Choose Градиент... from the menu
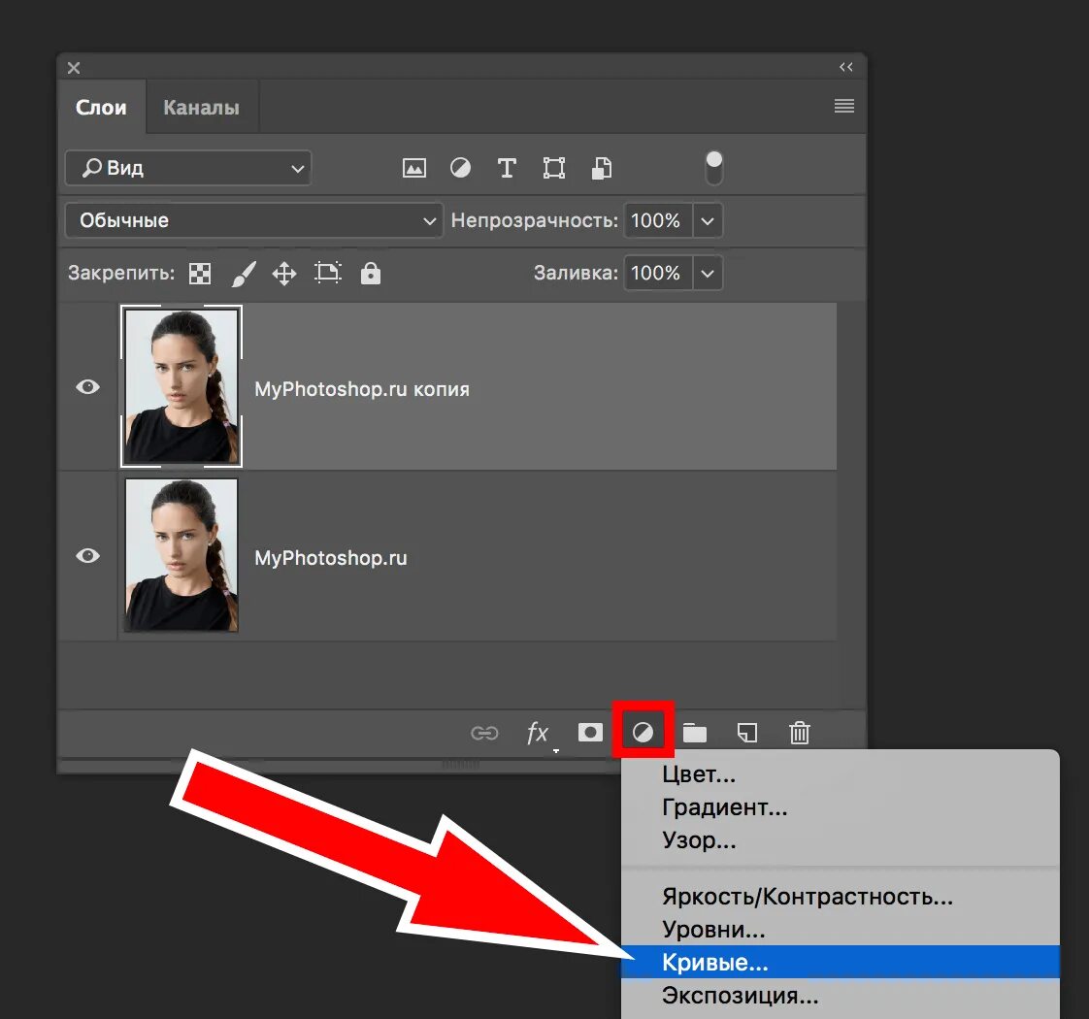The image size is (1089, 1019). click(x=840, y=807)
